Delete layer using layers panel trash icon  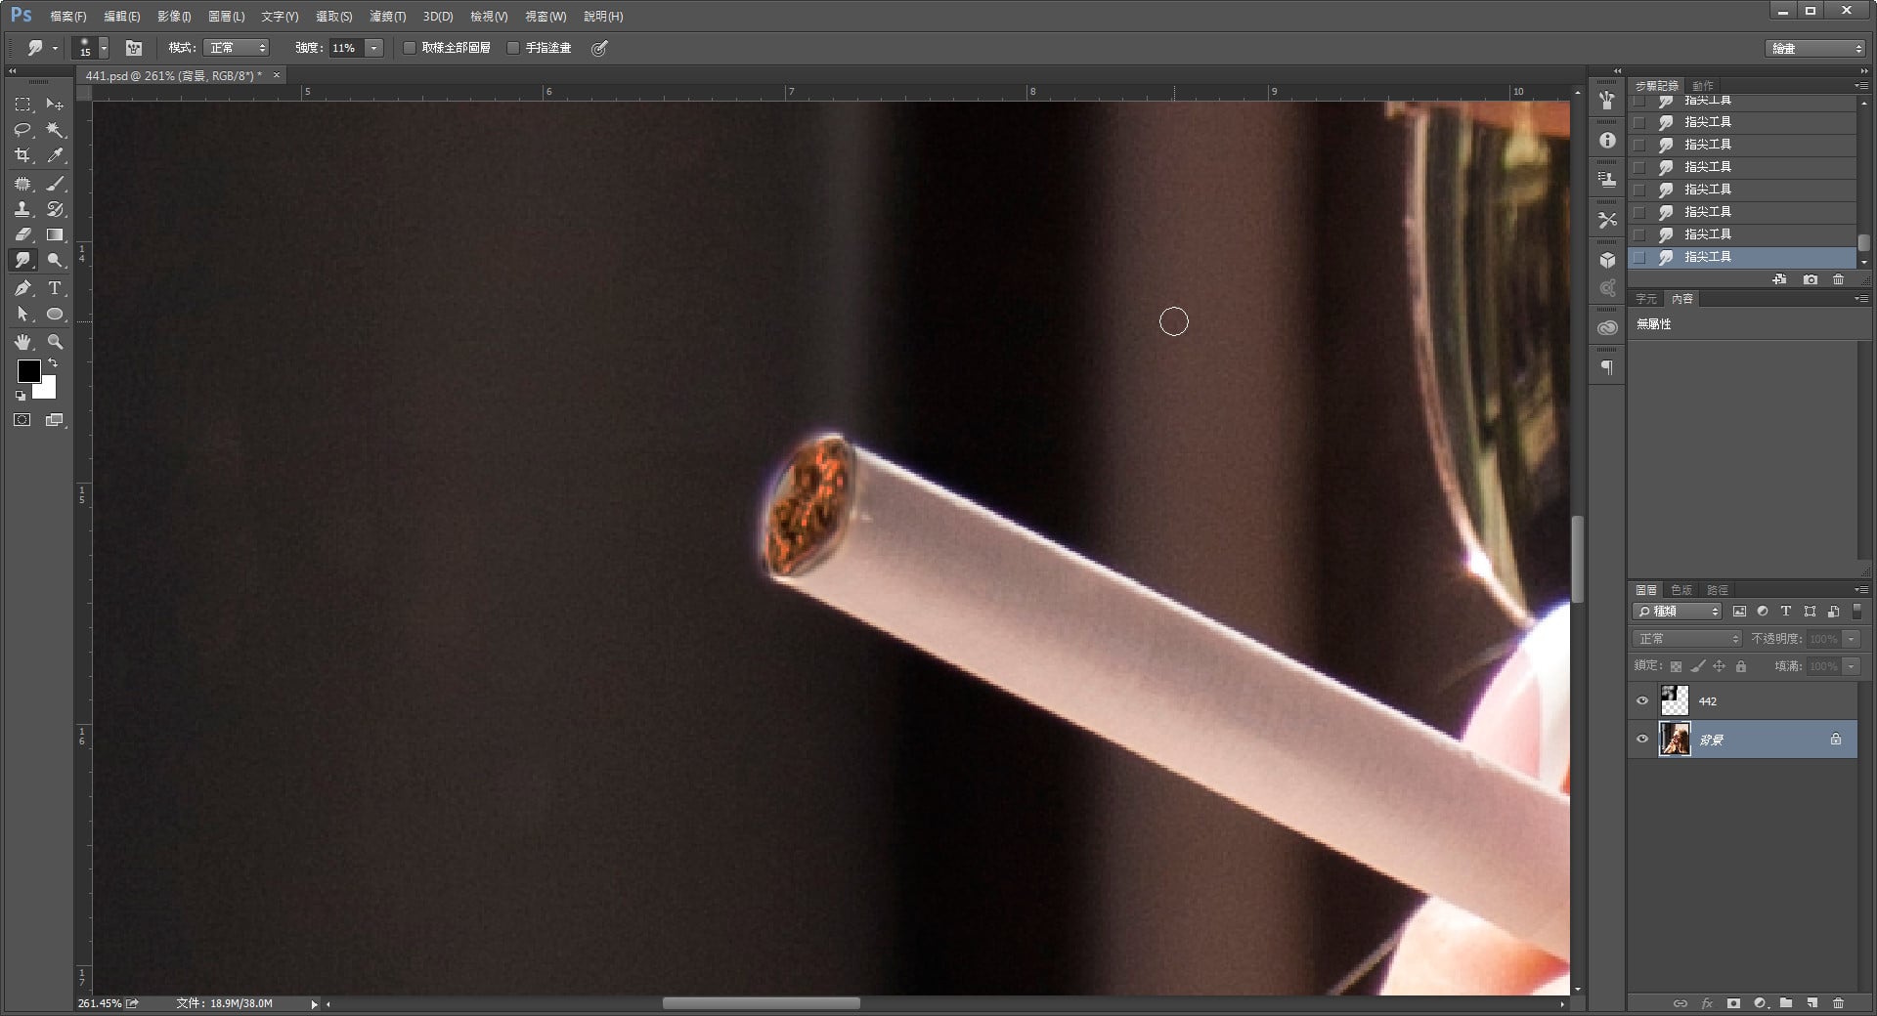[1838, 1003]
